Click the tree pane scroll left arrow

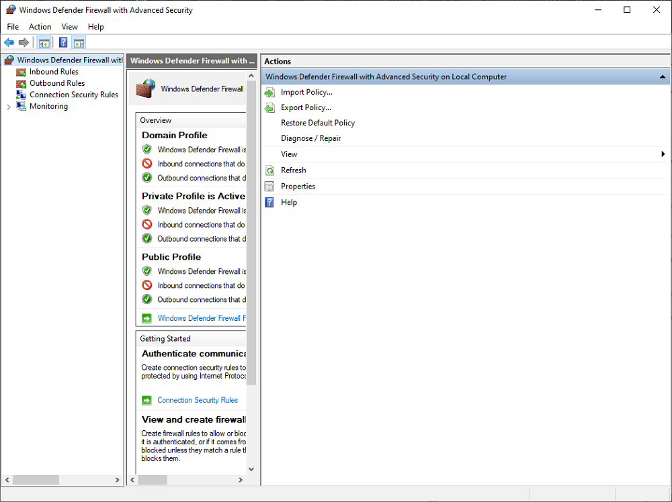[7, 480]
